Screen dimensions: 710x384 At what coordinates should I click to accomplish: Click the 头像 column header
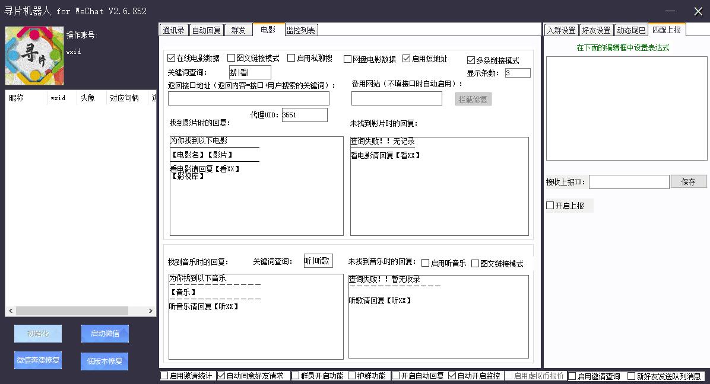click(91, 98)
